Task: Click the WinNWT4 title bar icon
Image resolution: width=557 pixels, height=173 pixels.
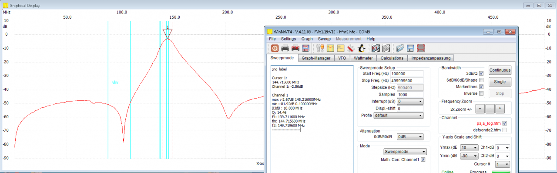Action: pyautogui.click(x=269, y=32)
